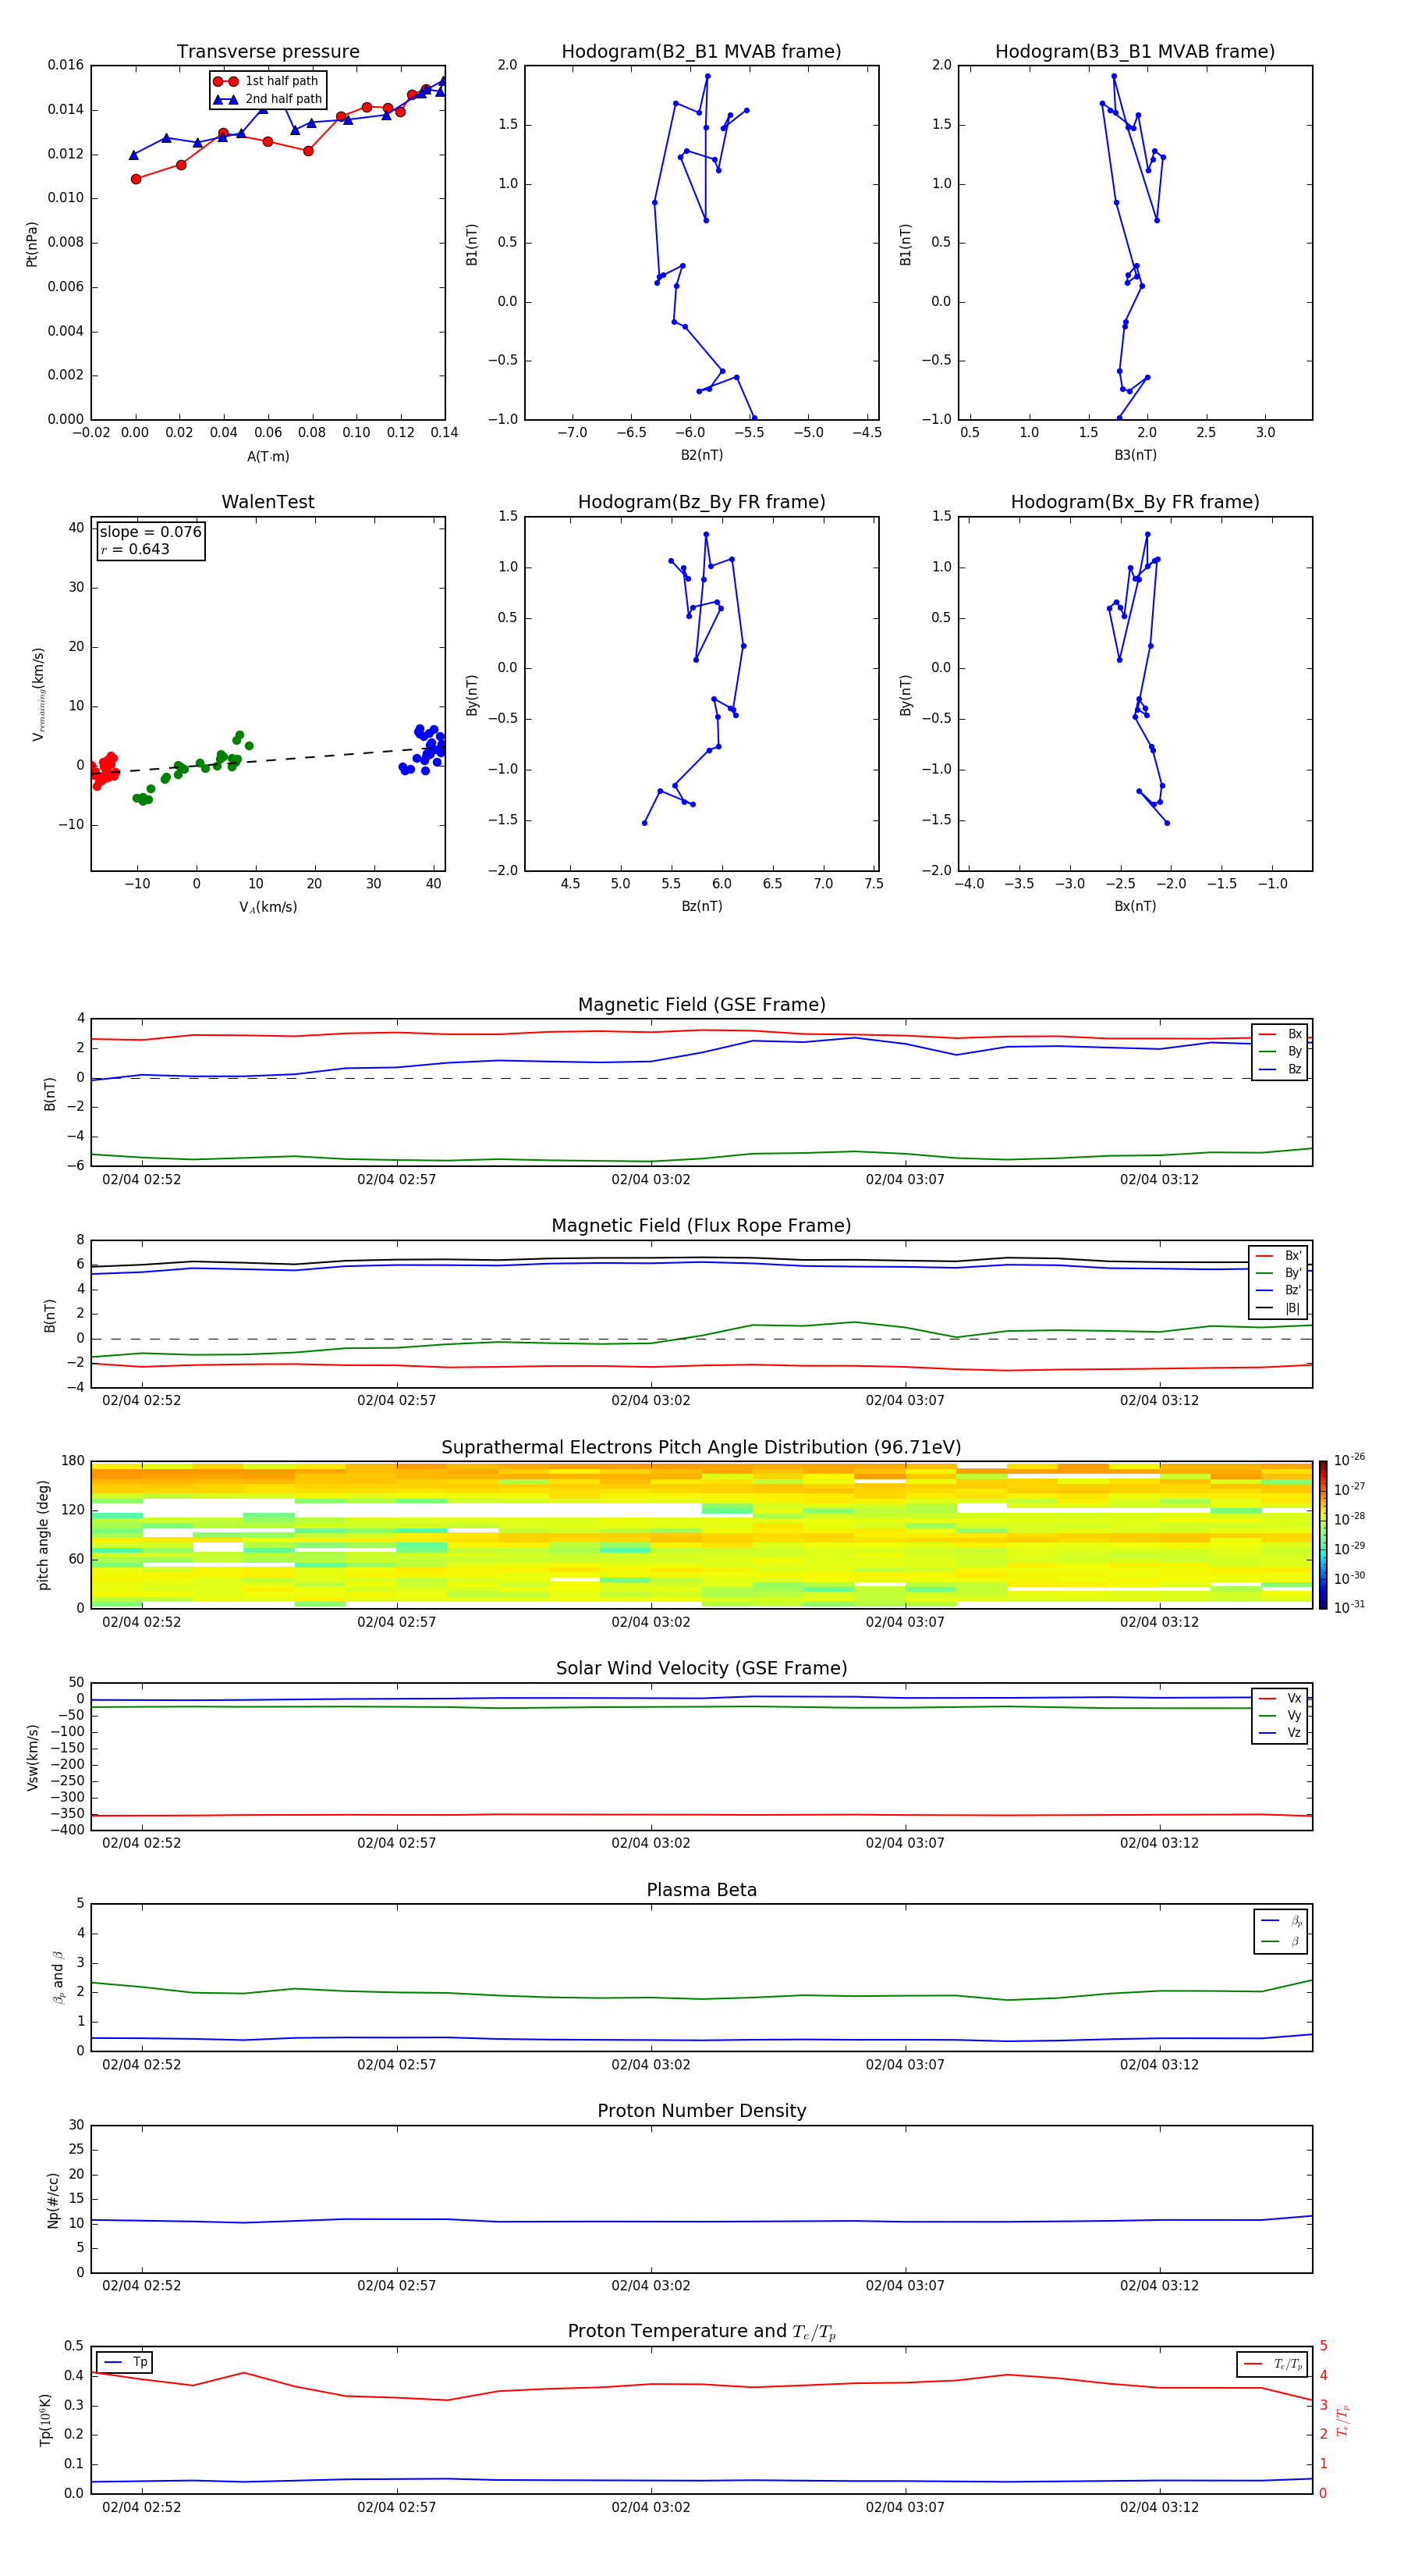Screen dimensions: 1404x2576
Task: Click the "pitch angle (deg)" axis label
Action: tap(43, 1535)
